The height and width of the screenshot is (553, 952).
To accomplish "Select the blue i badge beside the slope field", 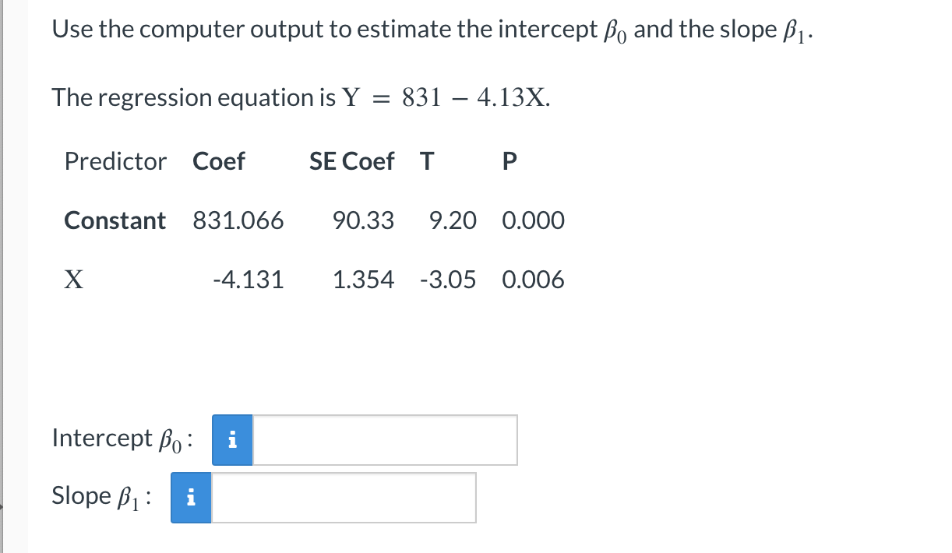I will [x=191, y=498].
